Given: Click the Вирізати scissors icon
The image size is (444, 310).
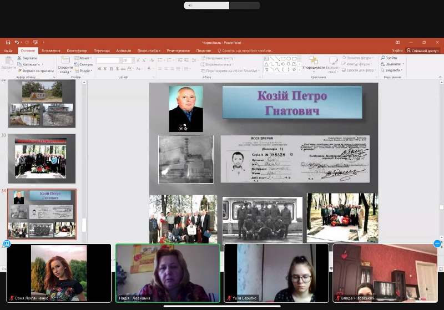Looking at the screenshot, I should pos(19,58).
